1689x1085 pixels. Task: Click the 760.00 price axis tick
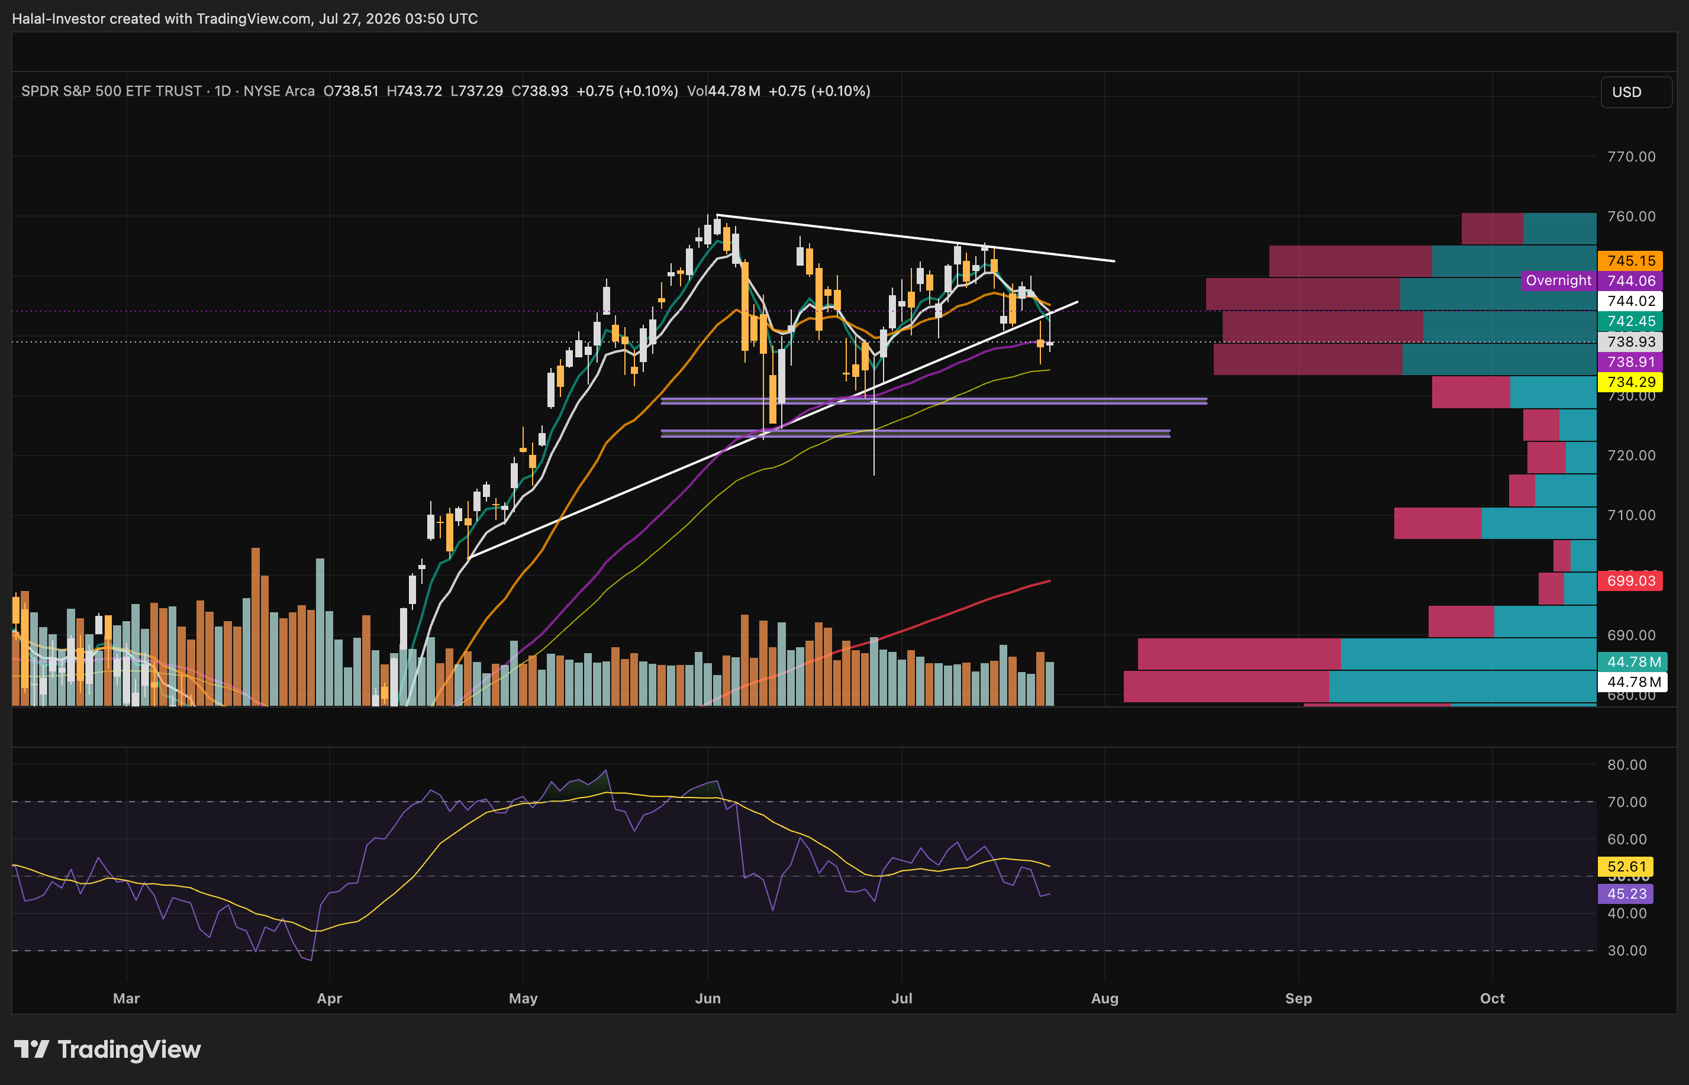[x=1631, y=217]
